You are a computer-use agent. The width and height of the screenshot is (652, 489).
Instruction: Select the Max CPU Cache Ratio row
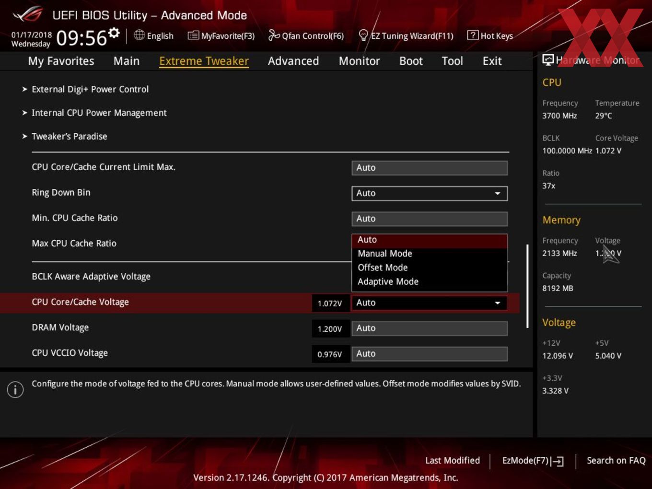pos(74,244)
